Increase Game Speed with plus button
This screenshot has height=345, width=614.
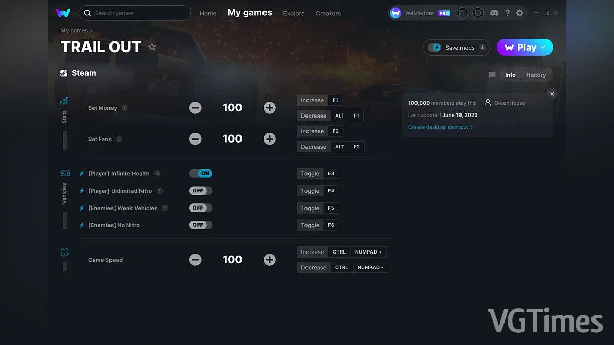[270, 260]
